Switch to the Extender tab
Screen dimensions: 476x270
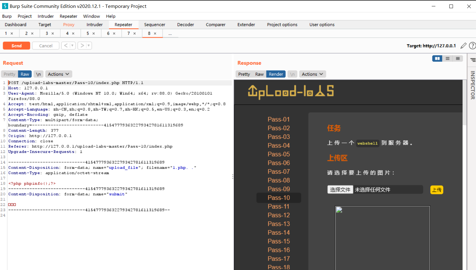click(246, 25)
